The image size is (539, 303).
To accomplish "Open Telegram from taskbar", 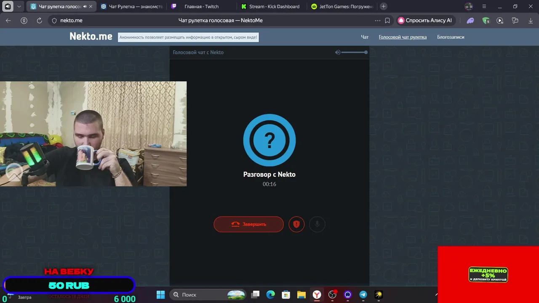I will tap(363, 295).
